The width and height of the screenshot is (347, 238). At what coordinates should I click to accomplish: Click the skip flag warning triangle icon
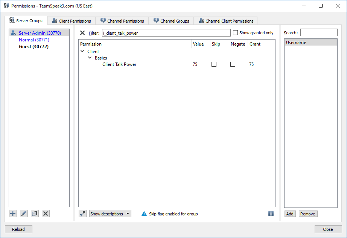tap(144, 214)
